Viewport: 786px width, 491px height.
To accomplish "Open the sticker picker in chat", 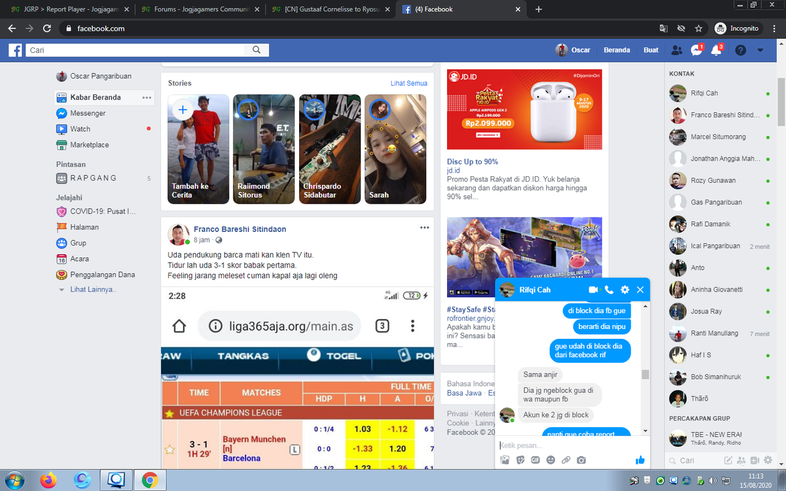I will (520, 460).
